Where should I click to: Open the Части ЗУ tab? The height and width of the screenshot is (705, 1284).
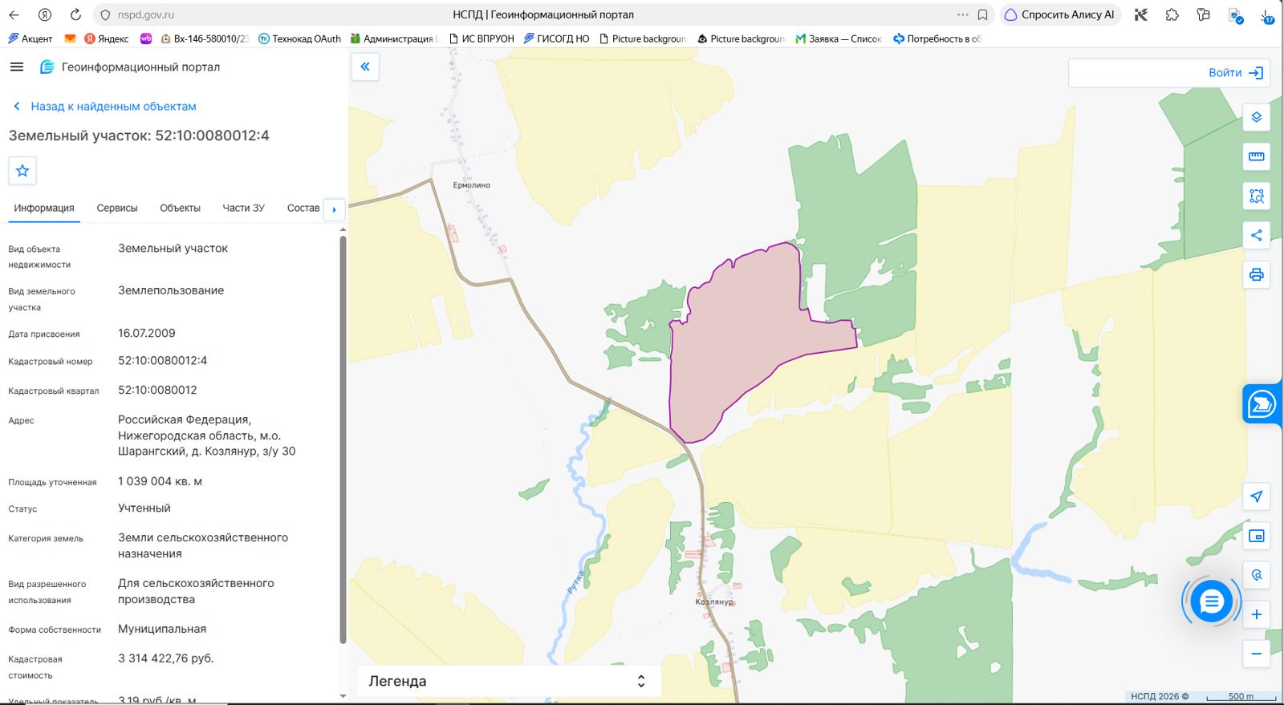pyautogui.click(x=243, y=208)
